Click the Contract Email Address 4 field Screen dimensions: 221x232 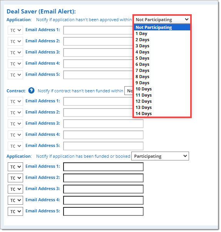tap(103, 135)
